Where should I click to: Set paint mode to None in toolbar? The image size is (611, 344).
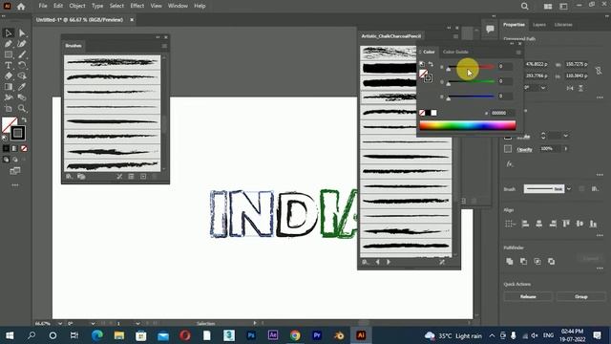24,149
